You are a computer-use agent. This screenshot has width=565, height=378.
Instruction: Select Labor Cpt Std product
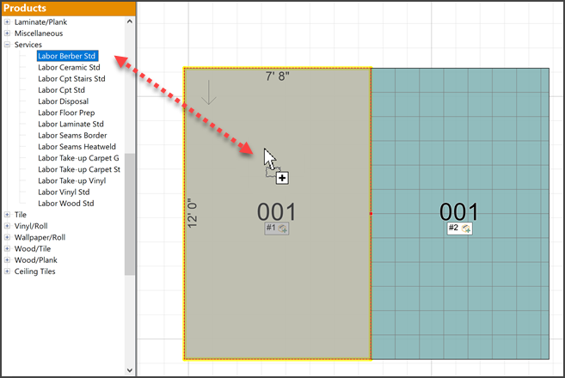[61, 90]
